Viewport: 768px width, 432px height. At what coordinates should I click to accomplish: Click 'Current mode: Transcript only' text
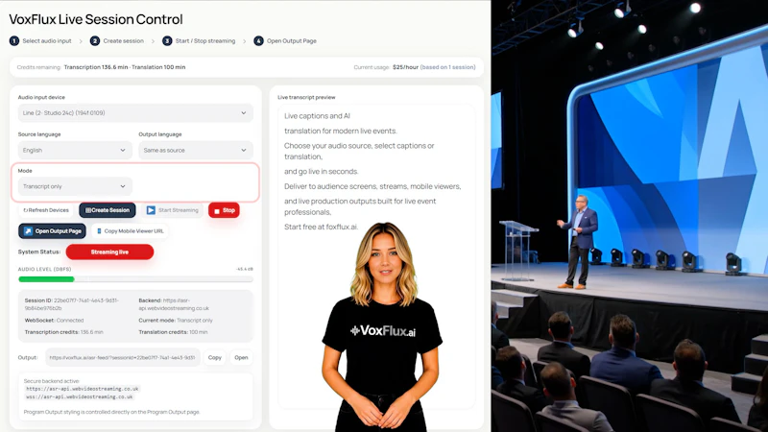176,321
